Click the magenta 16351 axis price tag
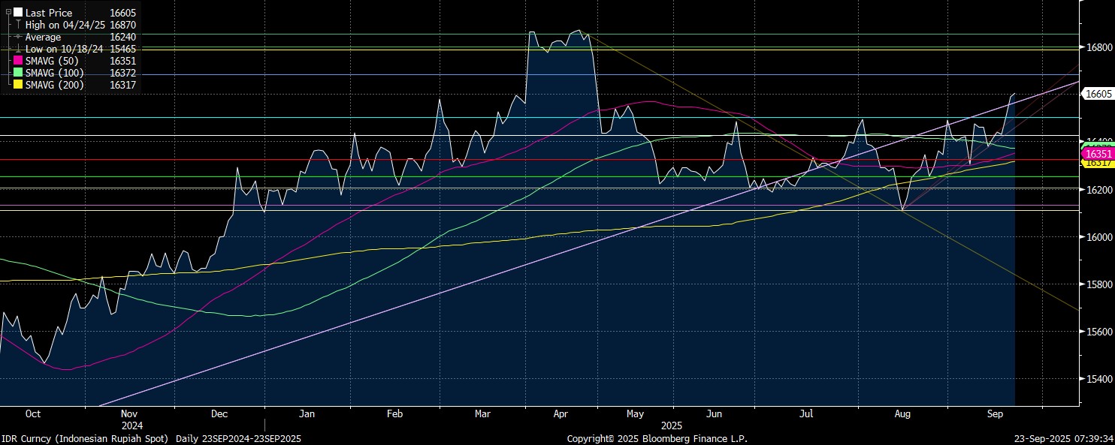Viewport: 1115px width, 445px height. (1096, 153)
